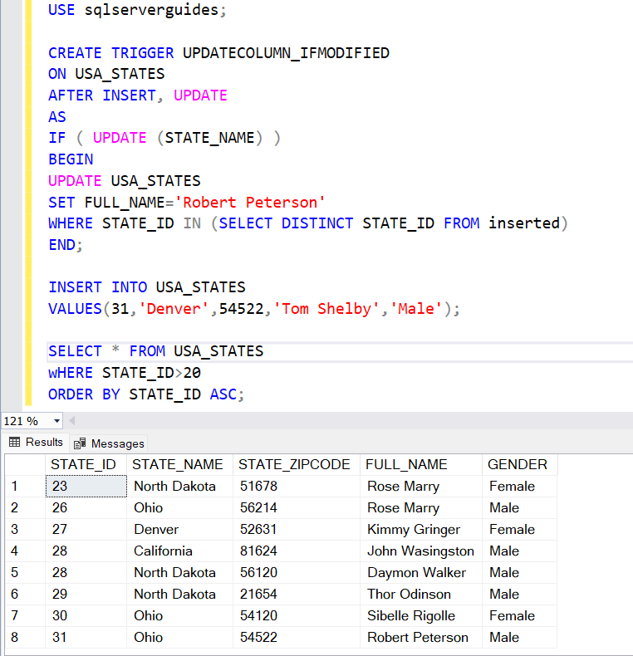Image resolution: width=633 pixels, height=656 pixels.
Task: Click the sqlserverguides database name in editor
Action: click(x=151, y=10)
